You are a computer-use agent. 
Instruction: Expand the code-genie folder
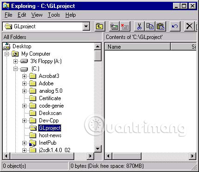[x=24, y=106]
